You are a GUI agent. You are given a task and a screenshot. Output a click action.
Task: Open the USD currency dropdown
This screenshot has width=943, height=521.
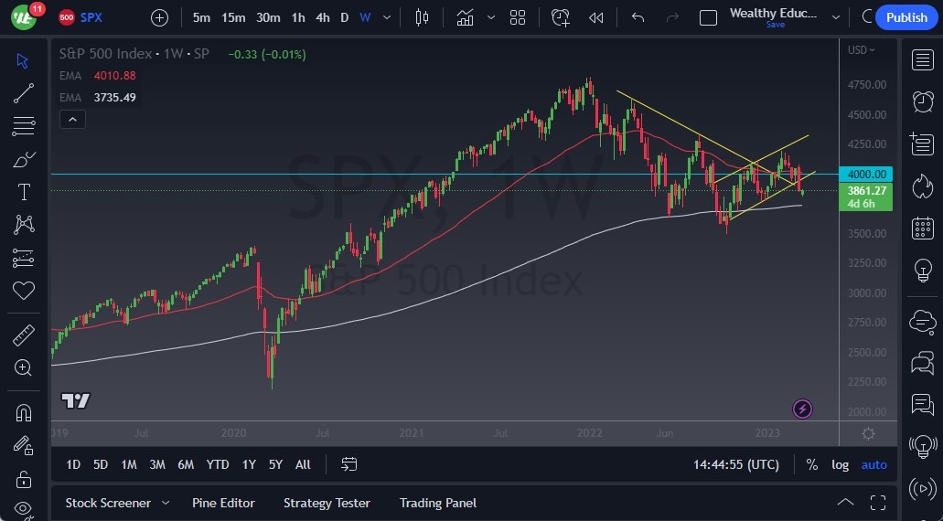click(x=860, y=50)
